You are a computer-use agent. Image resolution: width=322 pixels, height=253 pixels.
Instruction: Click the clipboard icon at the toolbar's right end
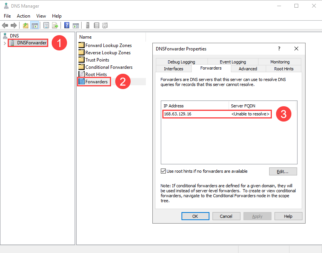pyautogui.click(x=105, y=25)
